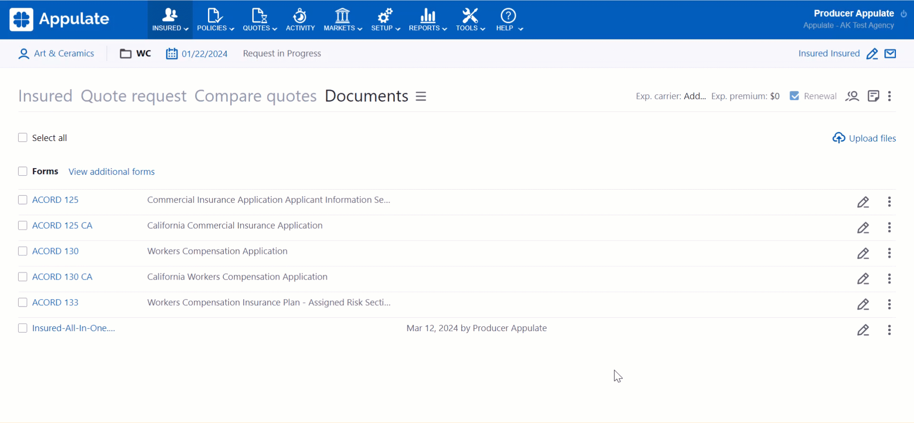Untick the Renewal checkbox

pyautogui.click(x=794, y=96)
